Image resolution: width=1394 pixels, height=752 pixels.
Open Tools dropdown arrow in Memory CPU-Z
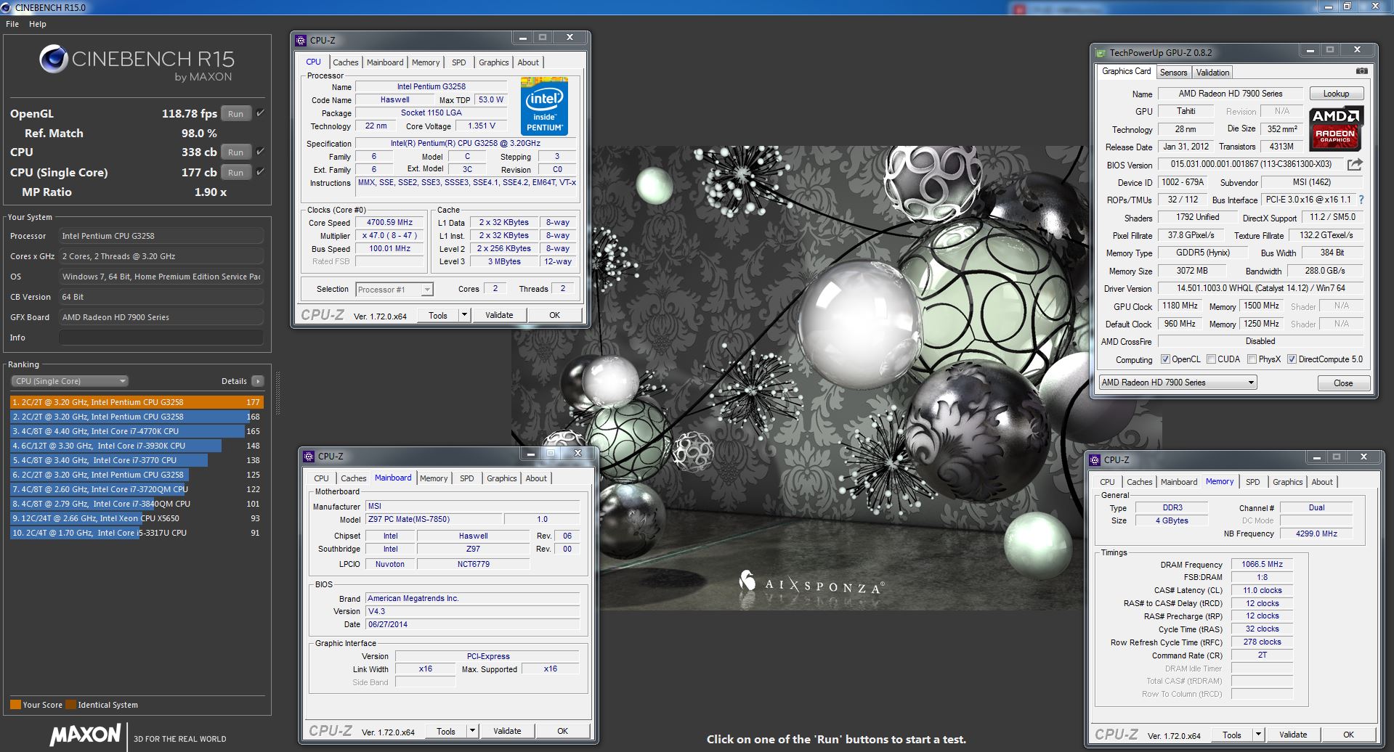click(x=1258, y=735)
